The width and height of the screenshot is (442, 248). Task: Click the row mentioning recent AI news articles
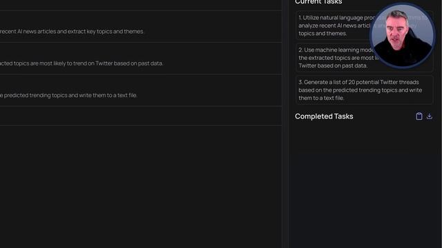(141, 27)
